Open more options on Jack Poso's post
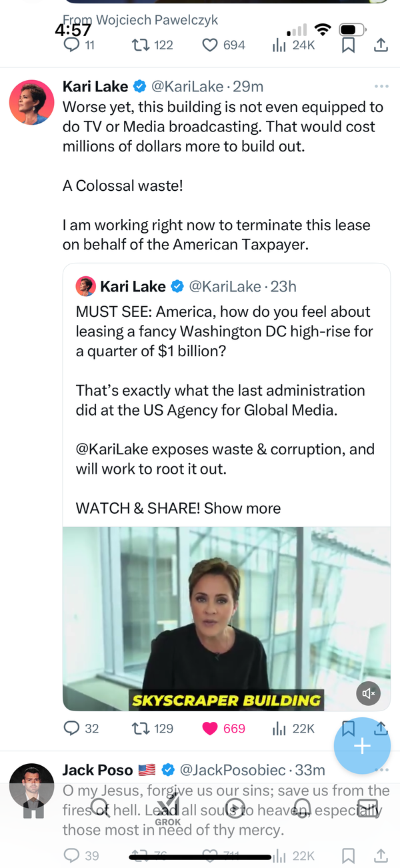Viewport: 400px width, 868px height. [x=381, y=770]
